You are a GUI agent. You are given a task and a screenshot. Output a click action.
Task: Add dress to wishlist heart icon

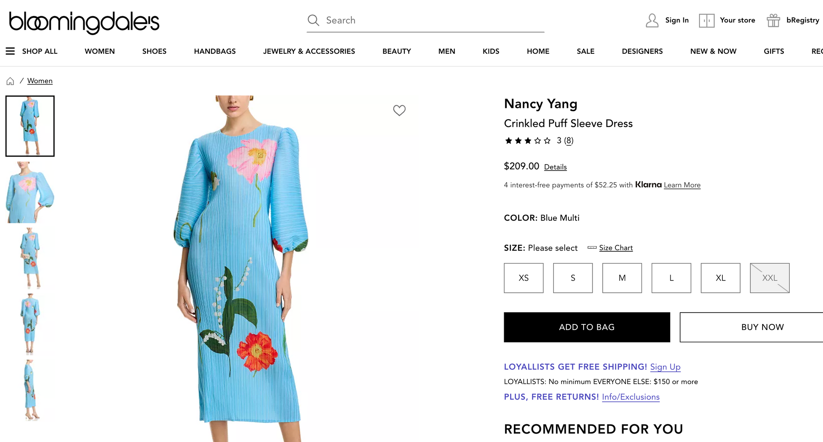pos(399,110)
